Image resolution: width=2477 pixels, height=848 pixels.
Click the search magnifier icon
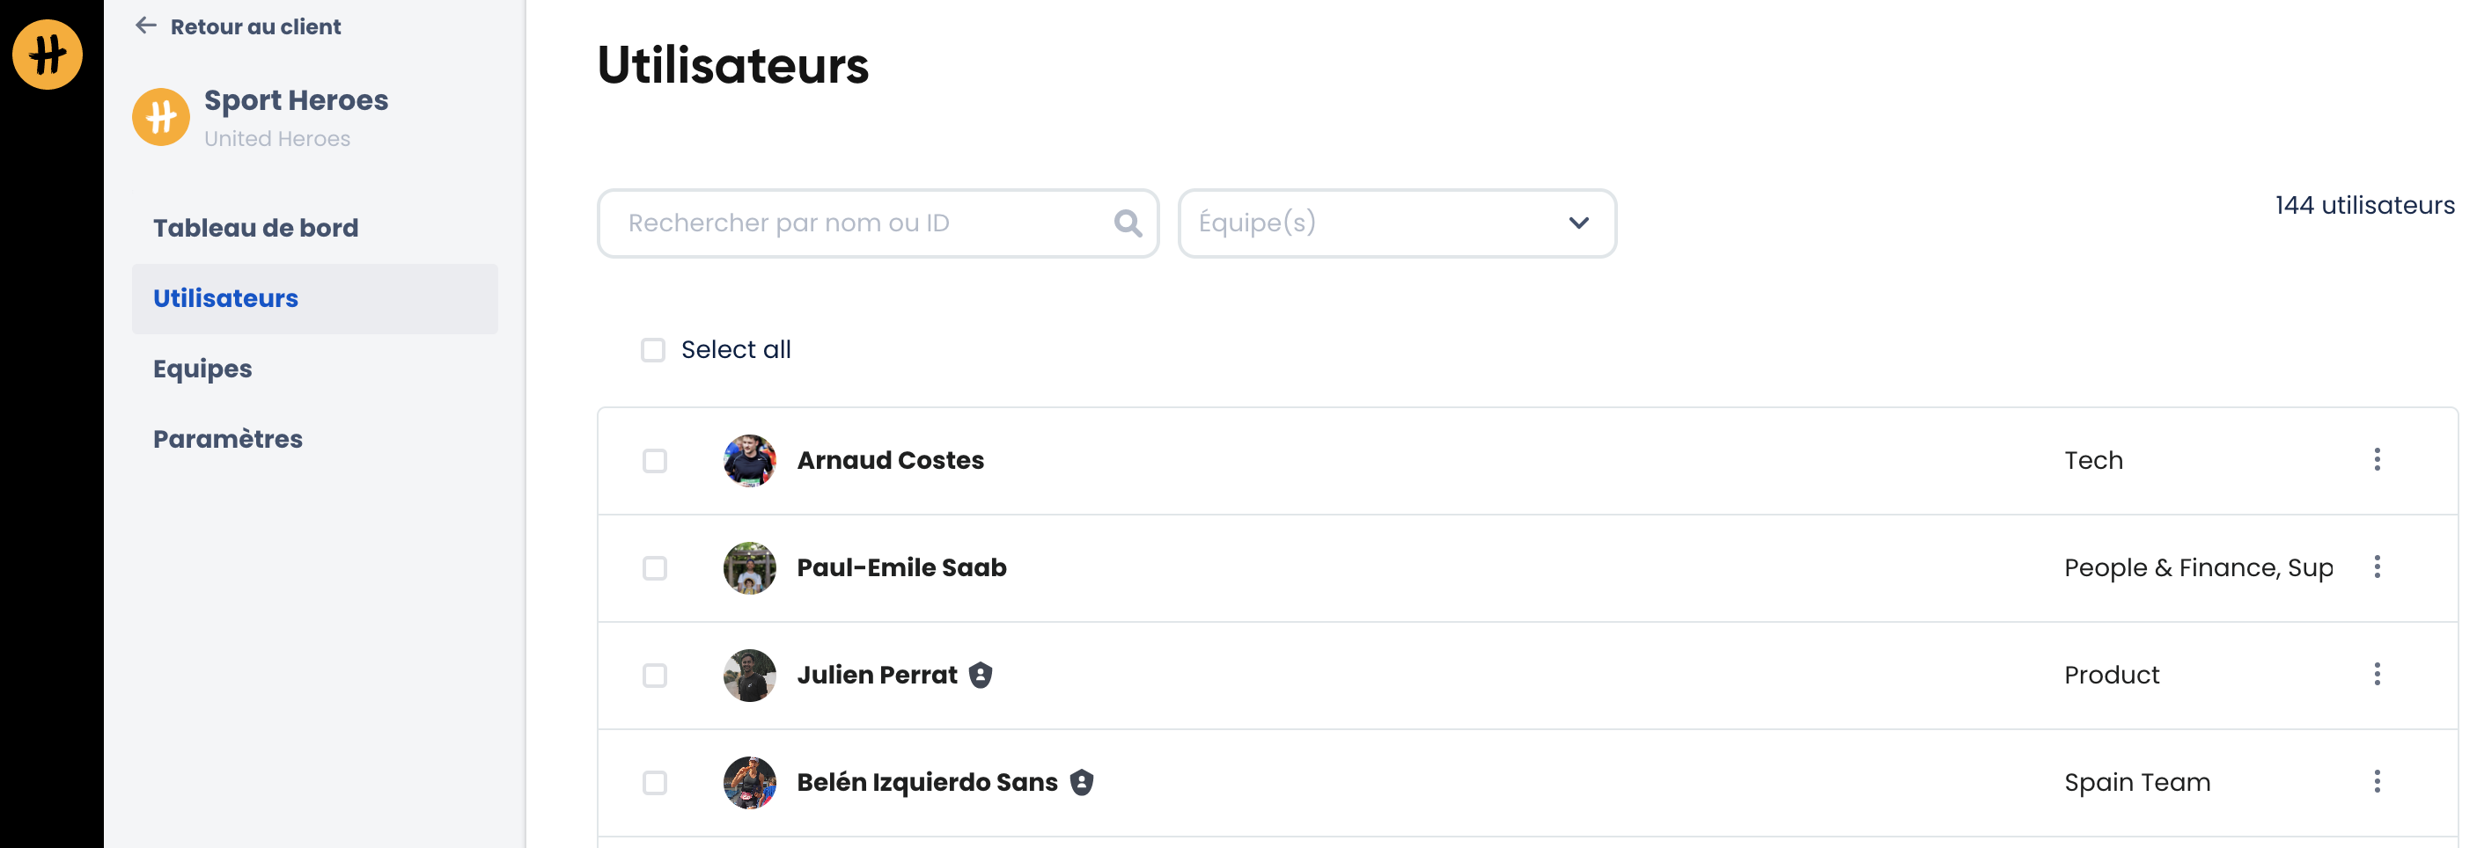pyautogui.click(x=1127, y=223)
